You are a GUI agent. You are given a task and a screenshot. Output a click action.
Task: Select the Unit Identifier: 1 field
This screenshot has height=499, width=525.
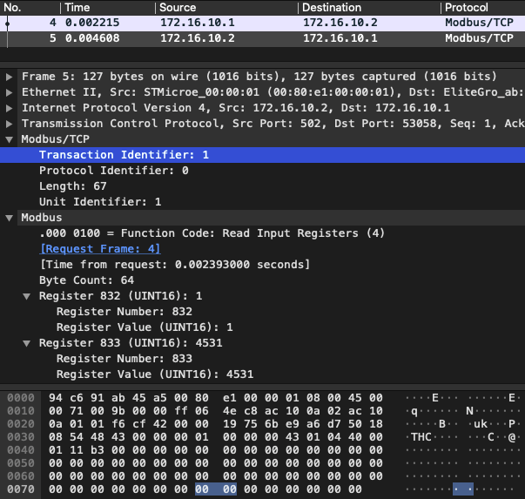point(100,202)
